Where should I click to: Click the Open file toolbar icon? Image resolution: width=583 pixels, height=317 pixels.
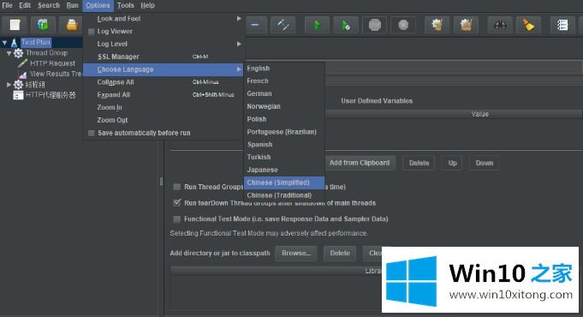click(72, 25)
